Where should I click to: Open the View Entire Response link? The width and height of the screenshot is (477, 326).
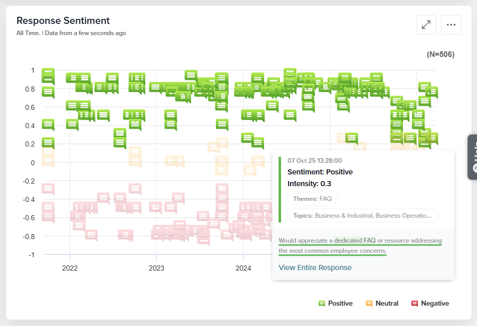pyautogui.click(x=315, y=268)
